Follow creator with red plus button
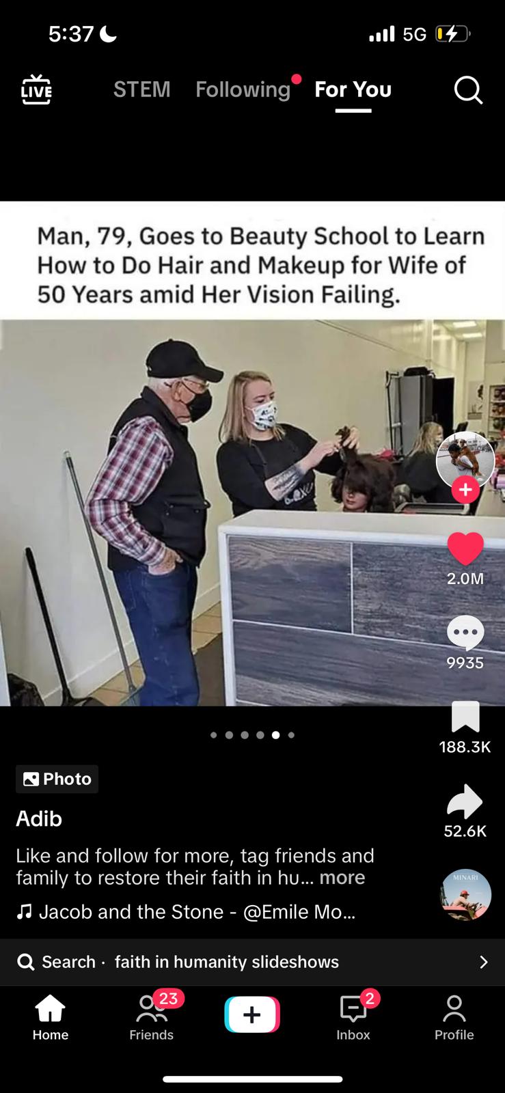 (465, 490)
